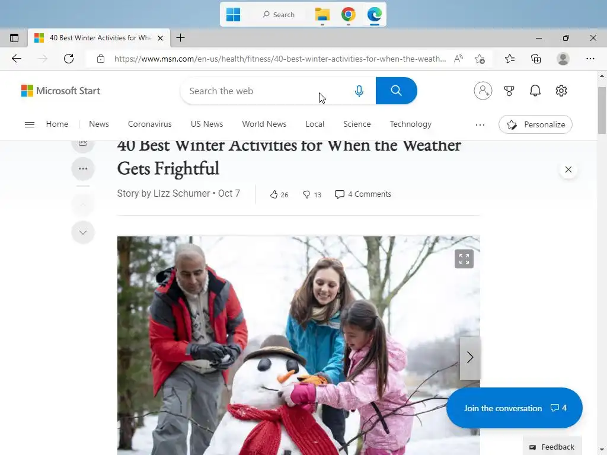Viewport: 607px width, 455px height.
Task: Enable Read aloud feature
Action: pyautogui.click(x=458, y=59)
